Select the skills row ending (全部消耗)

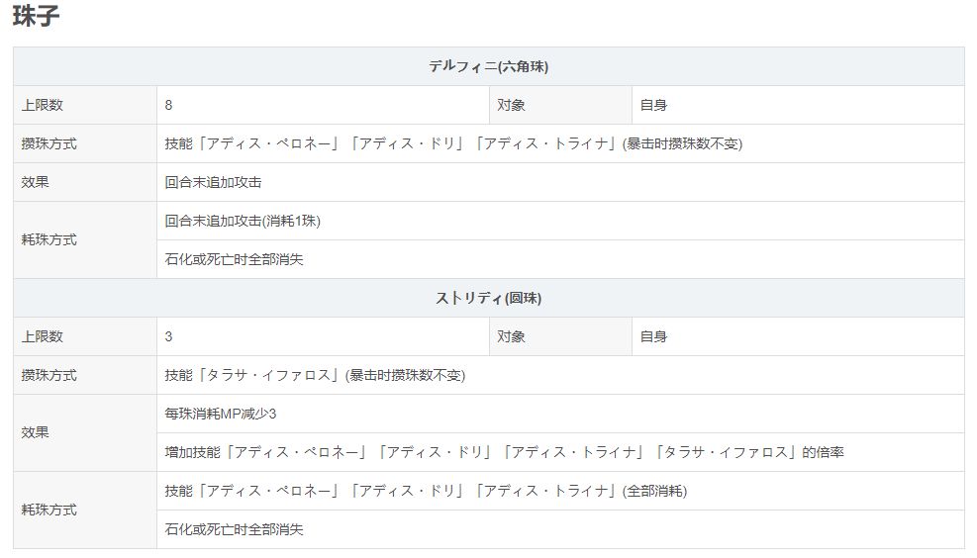click(426, 491)
